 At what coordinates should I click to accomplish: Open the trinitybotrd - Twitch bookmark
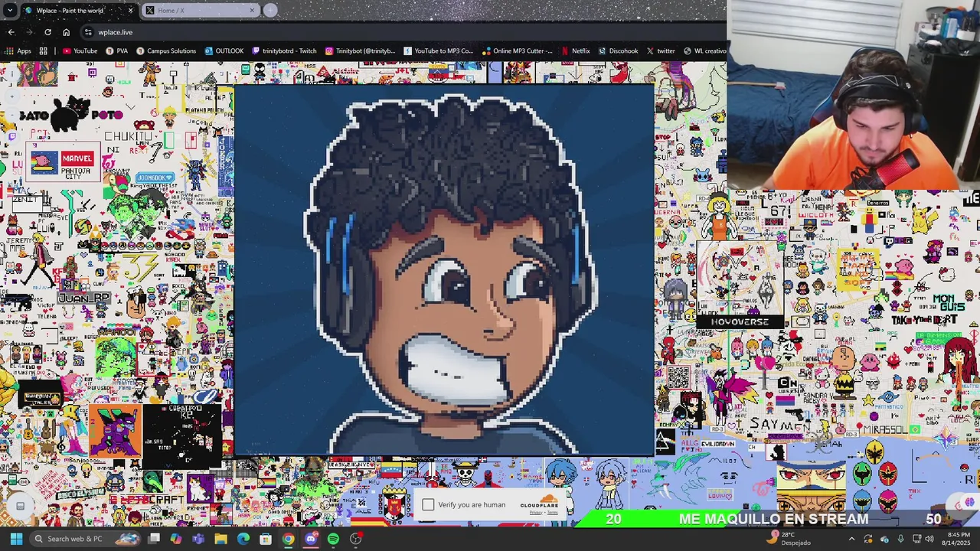tap(284, 51)
